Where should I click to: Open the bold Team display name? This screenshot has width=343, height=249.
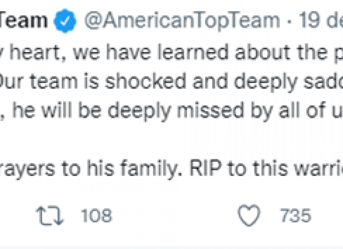tap(24, 20)
